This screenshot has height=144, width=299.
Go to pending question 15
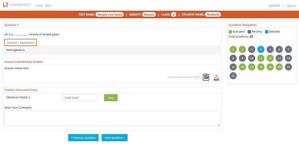click(x=233, y=67)
